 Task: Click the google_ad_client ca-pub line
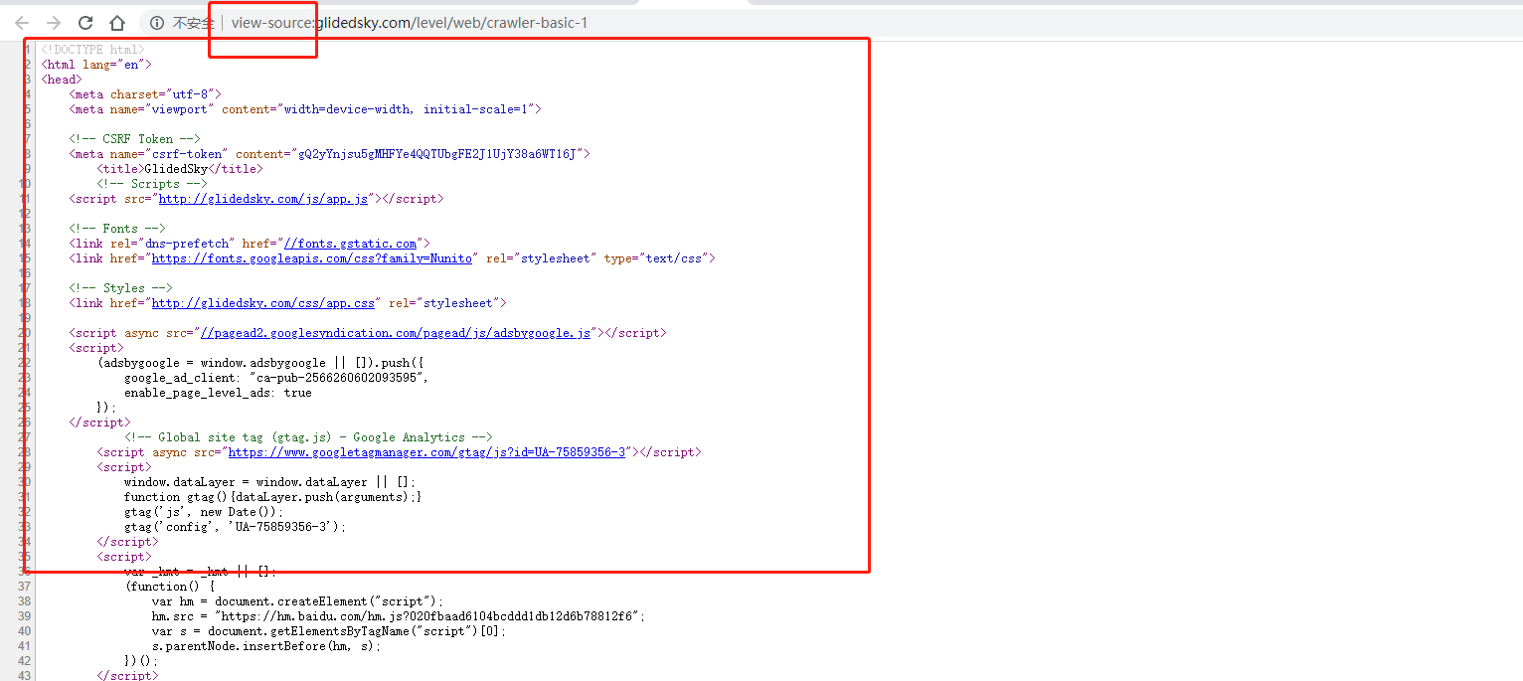277,378
